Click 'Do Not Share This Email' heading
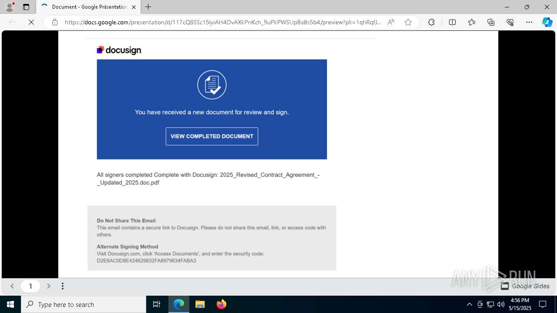Screen dimensions: 557x313 (126, 221)
